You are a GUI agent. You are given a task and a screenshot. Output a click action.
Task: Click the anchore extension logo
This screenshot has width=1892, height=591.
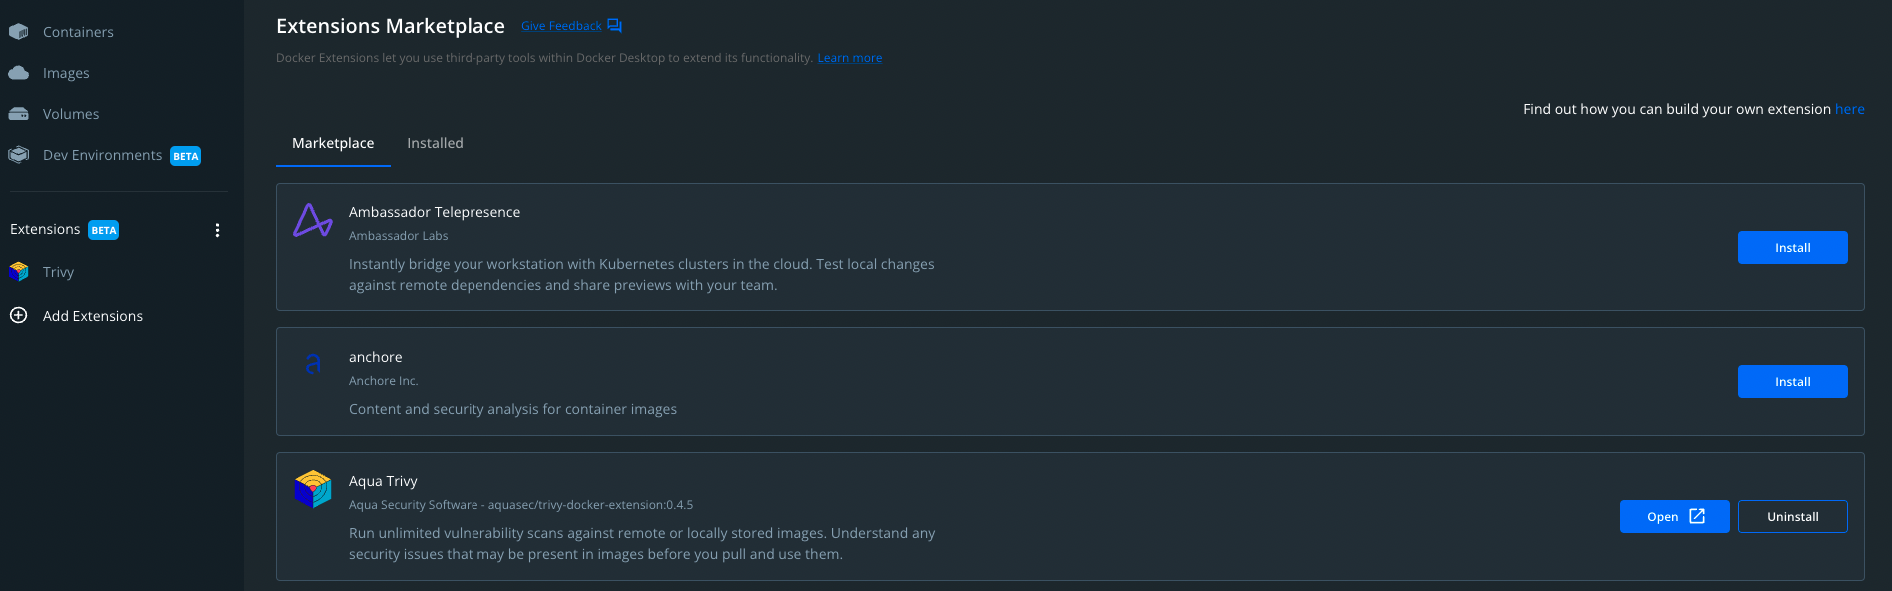point(312,364)
